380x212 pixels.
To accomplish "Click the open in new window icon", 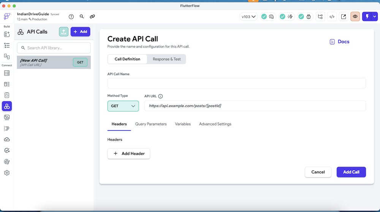I will click(x=344, y=16).
